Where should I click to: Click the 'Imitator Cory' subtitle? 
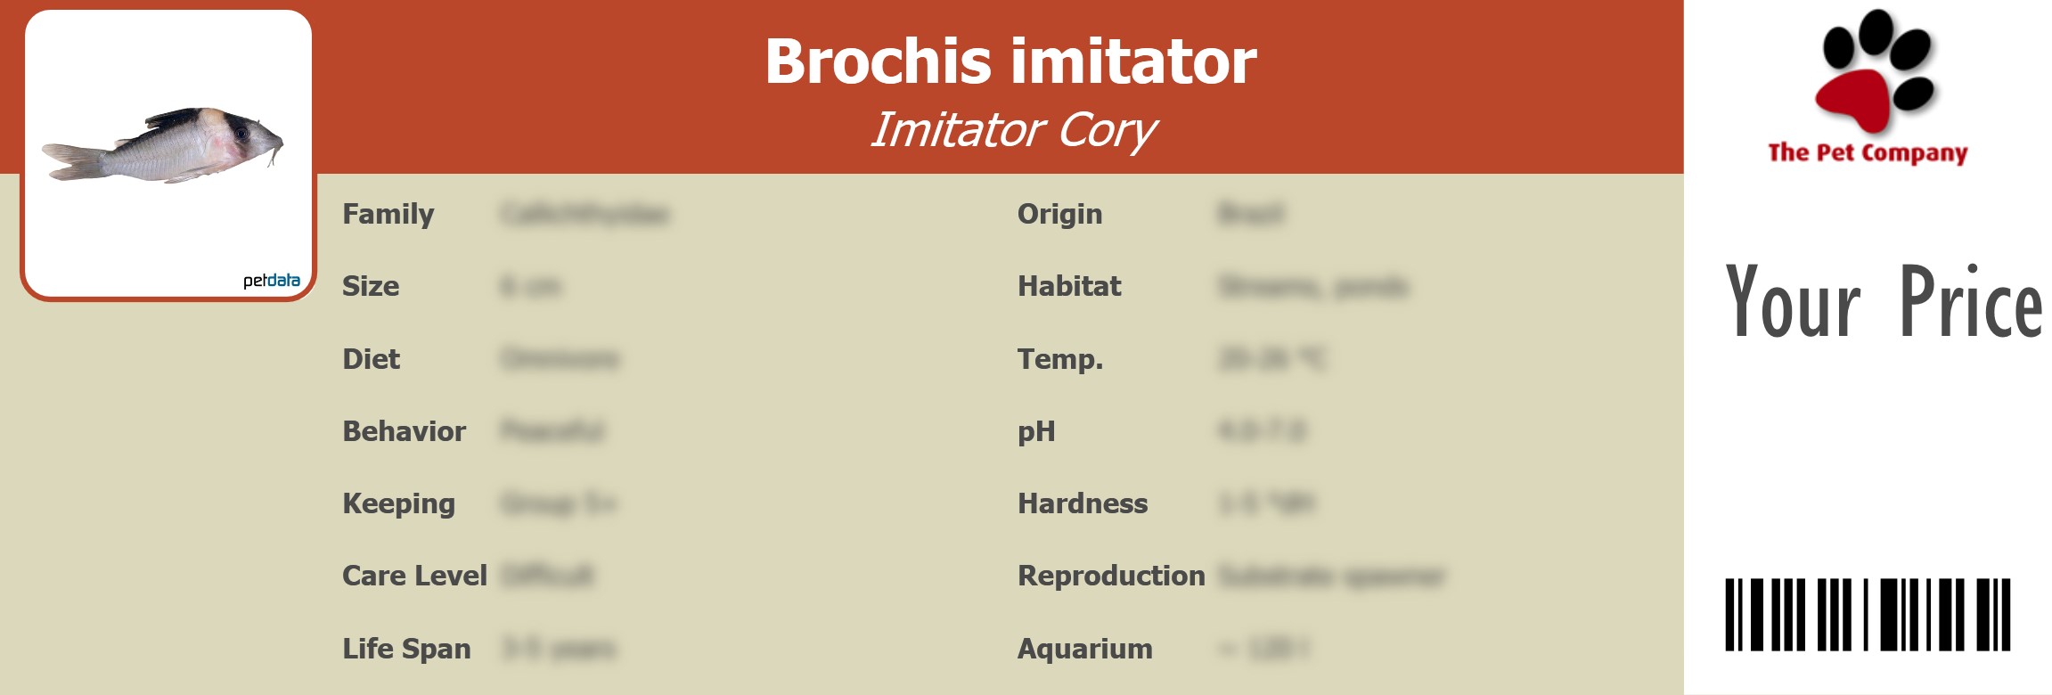(x=1012, y=130)
